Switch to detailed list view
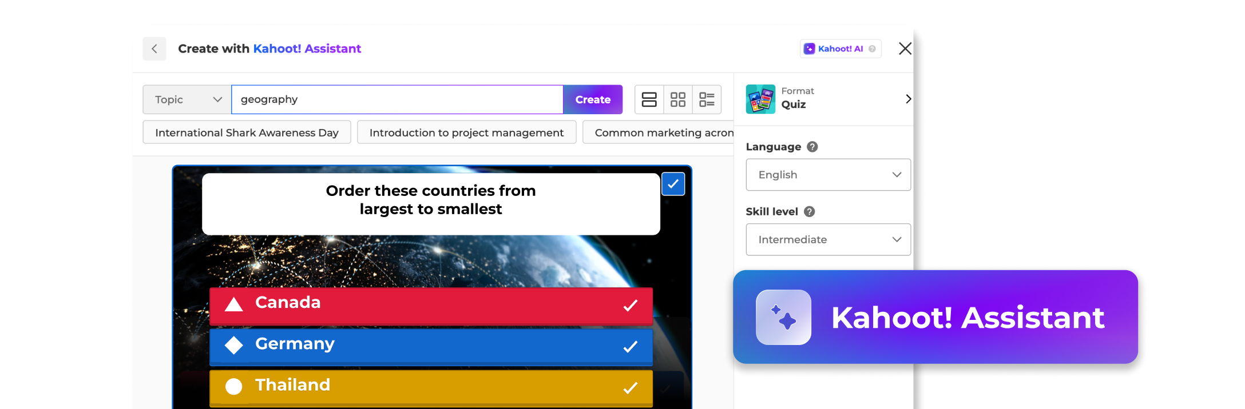The image size is (1245, 409). pos(707,99)
